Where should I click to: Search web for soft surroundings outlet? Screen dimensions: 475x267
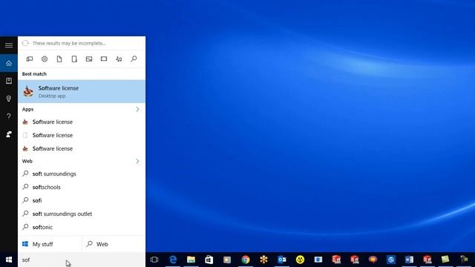tap(82, 214)
